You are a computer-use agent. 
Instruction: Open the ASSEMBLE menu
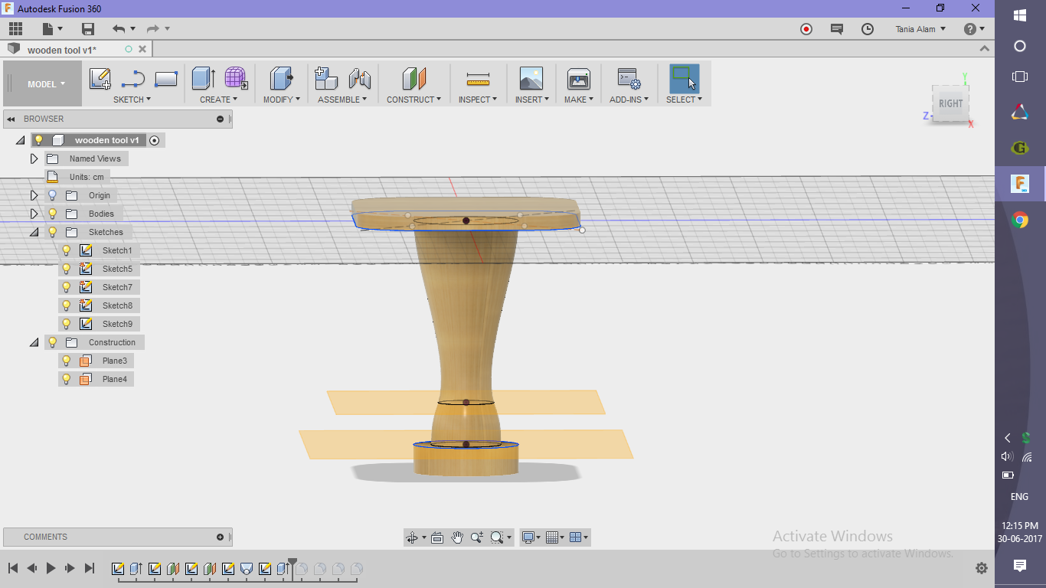342,100
